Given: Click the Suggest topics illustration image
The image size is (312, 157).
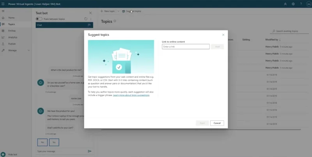Looking at the screenshot, I should 121,57.
